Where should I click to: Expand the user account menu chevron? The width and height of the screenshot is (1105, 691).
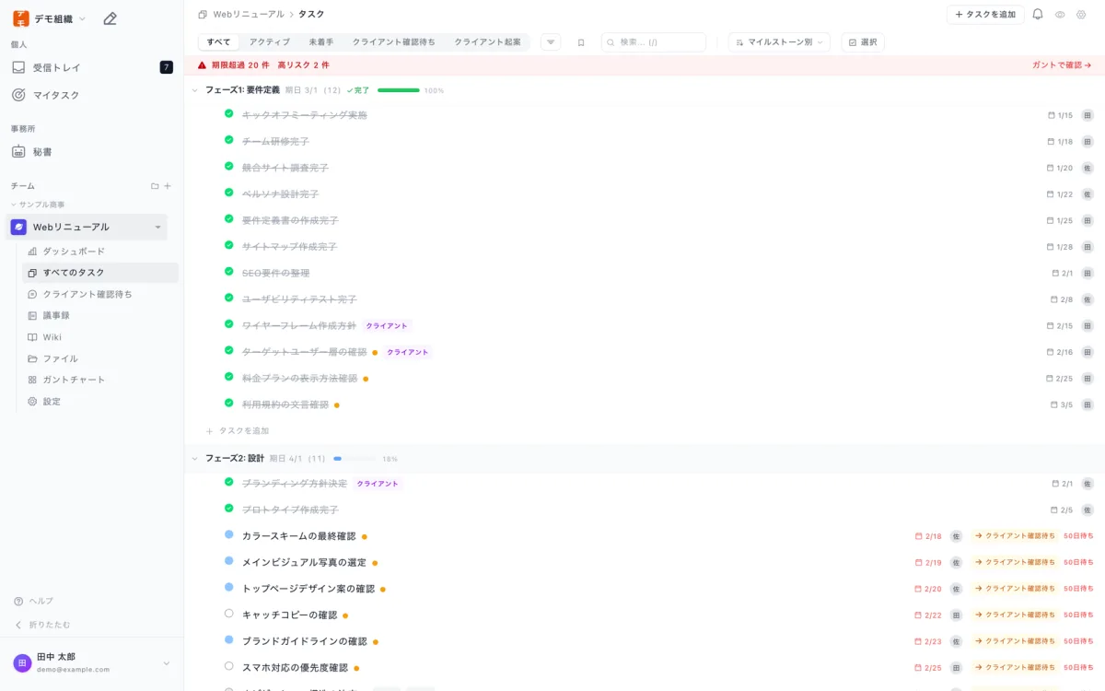point(167,663)
